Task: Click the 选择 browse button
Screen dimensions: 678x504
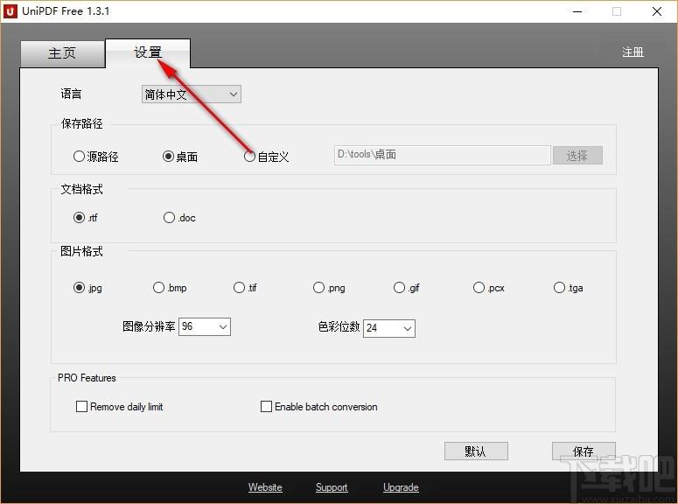Action: click(x=577, y=155)
